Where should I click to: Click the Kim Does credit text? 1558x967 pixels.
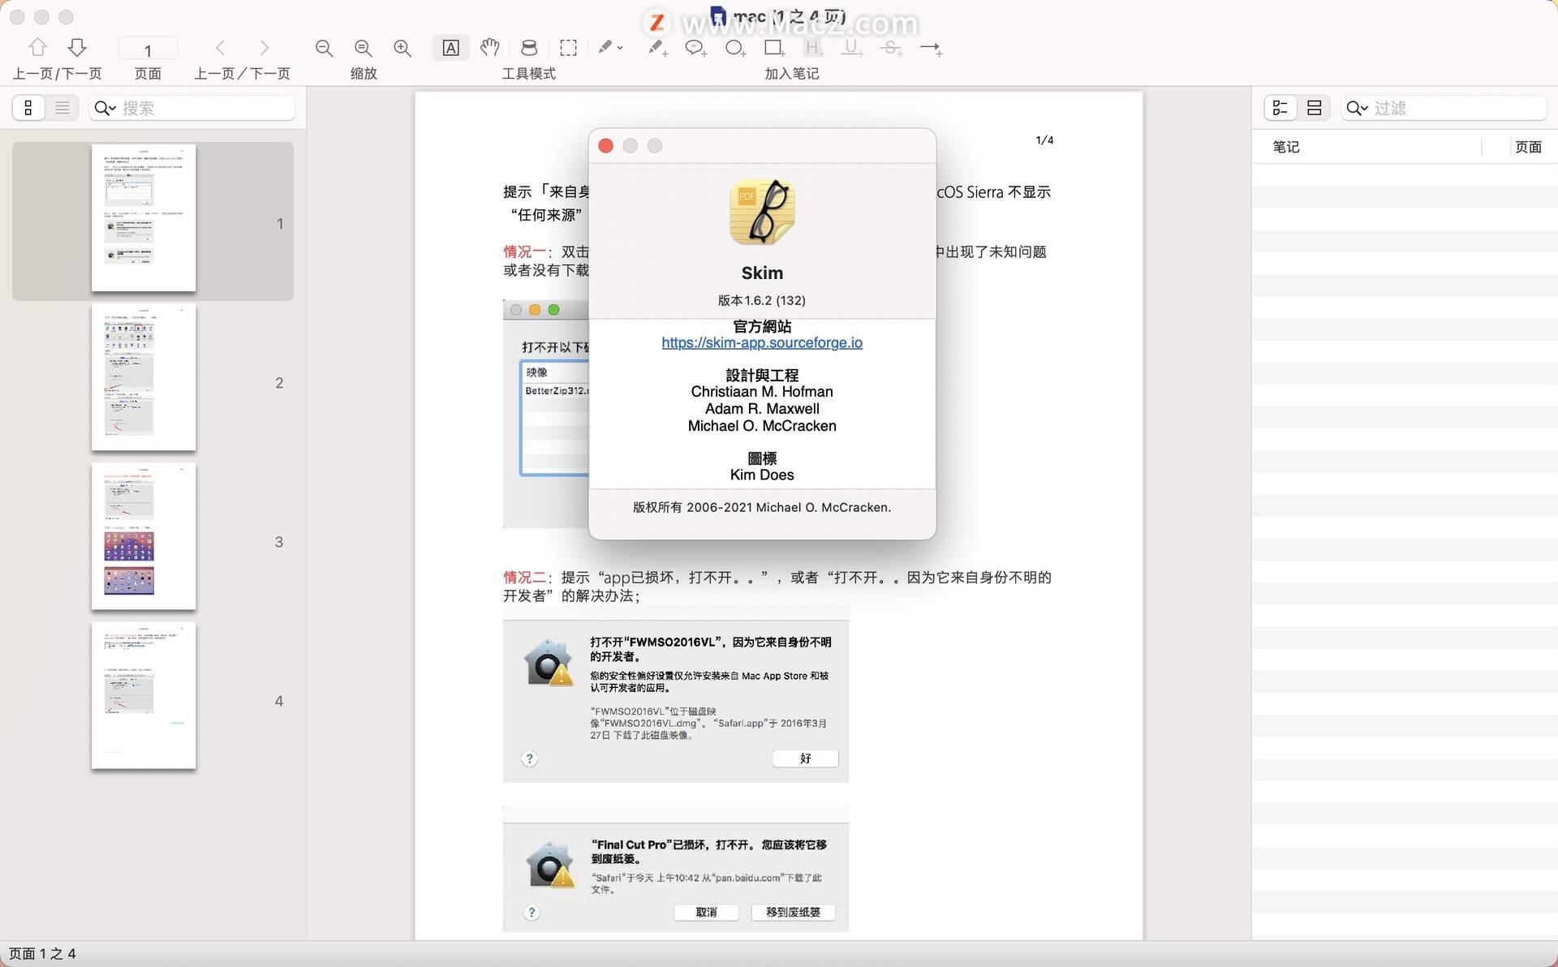click(x=762, y=475)
